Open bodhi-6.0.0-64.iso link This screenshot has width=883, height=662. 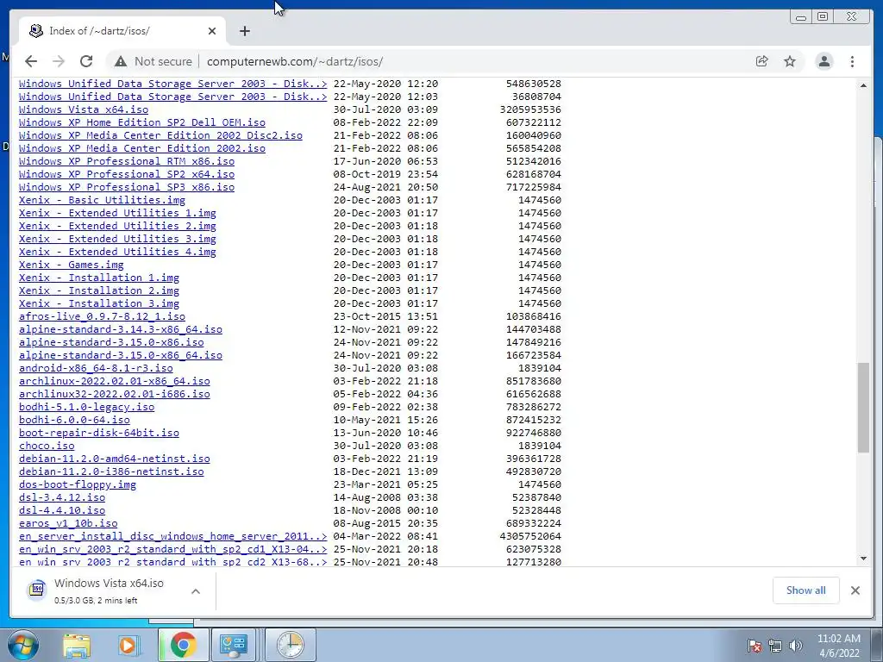74,420
